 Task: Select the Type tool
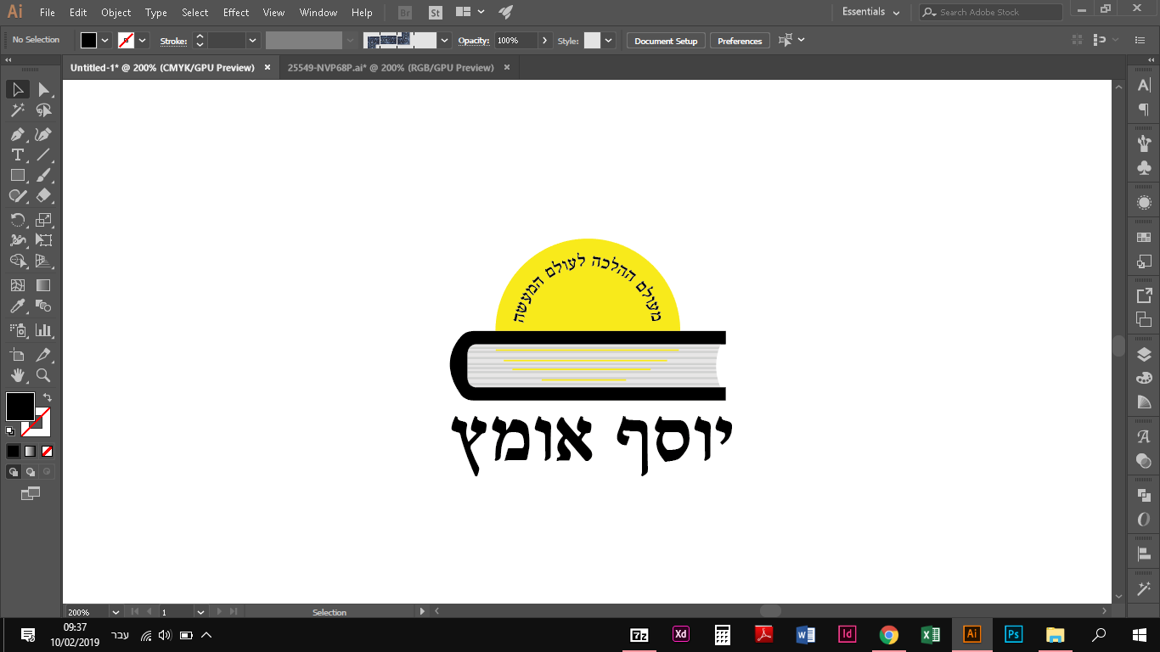click(17, 155)
